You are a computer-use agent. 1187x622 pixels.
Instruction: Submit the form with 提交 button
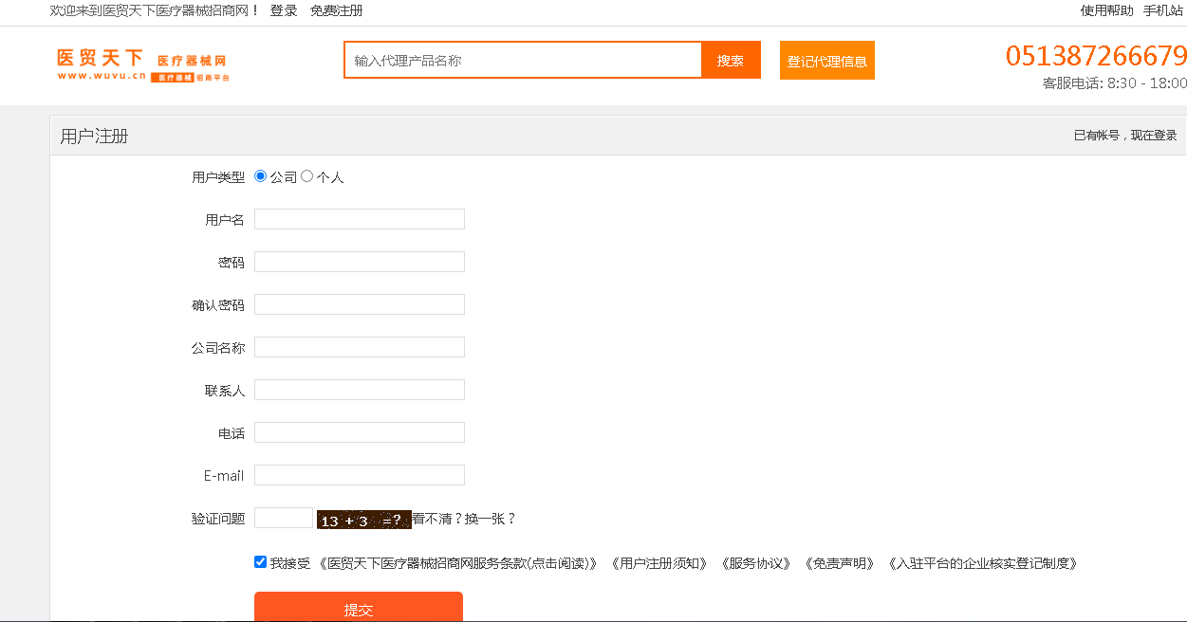tap(358, 609)
